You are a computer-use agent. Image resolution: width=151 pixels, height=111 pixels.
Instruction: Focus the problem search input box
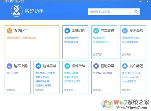111,12
